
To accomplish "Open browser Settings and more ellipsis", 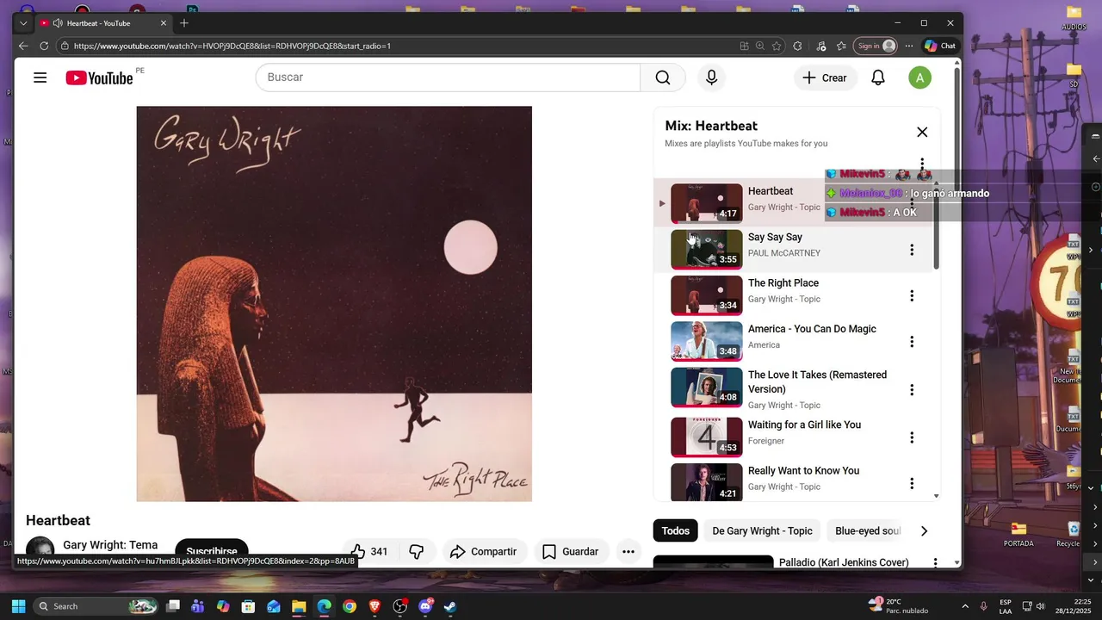I will [x=909, y=46].
